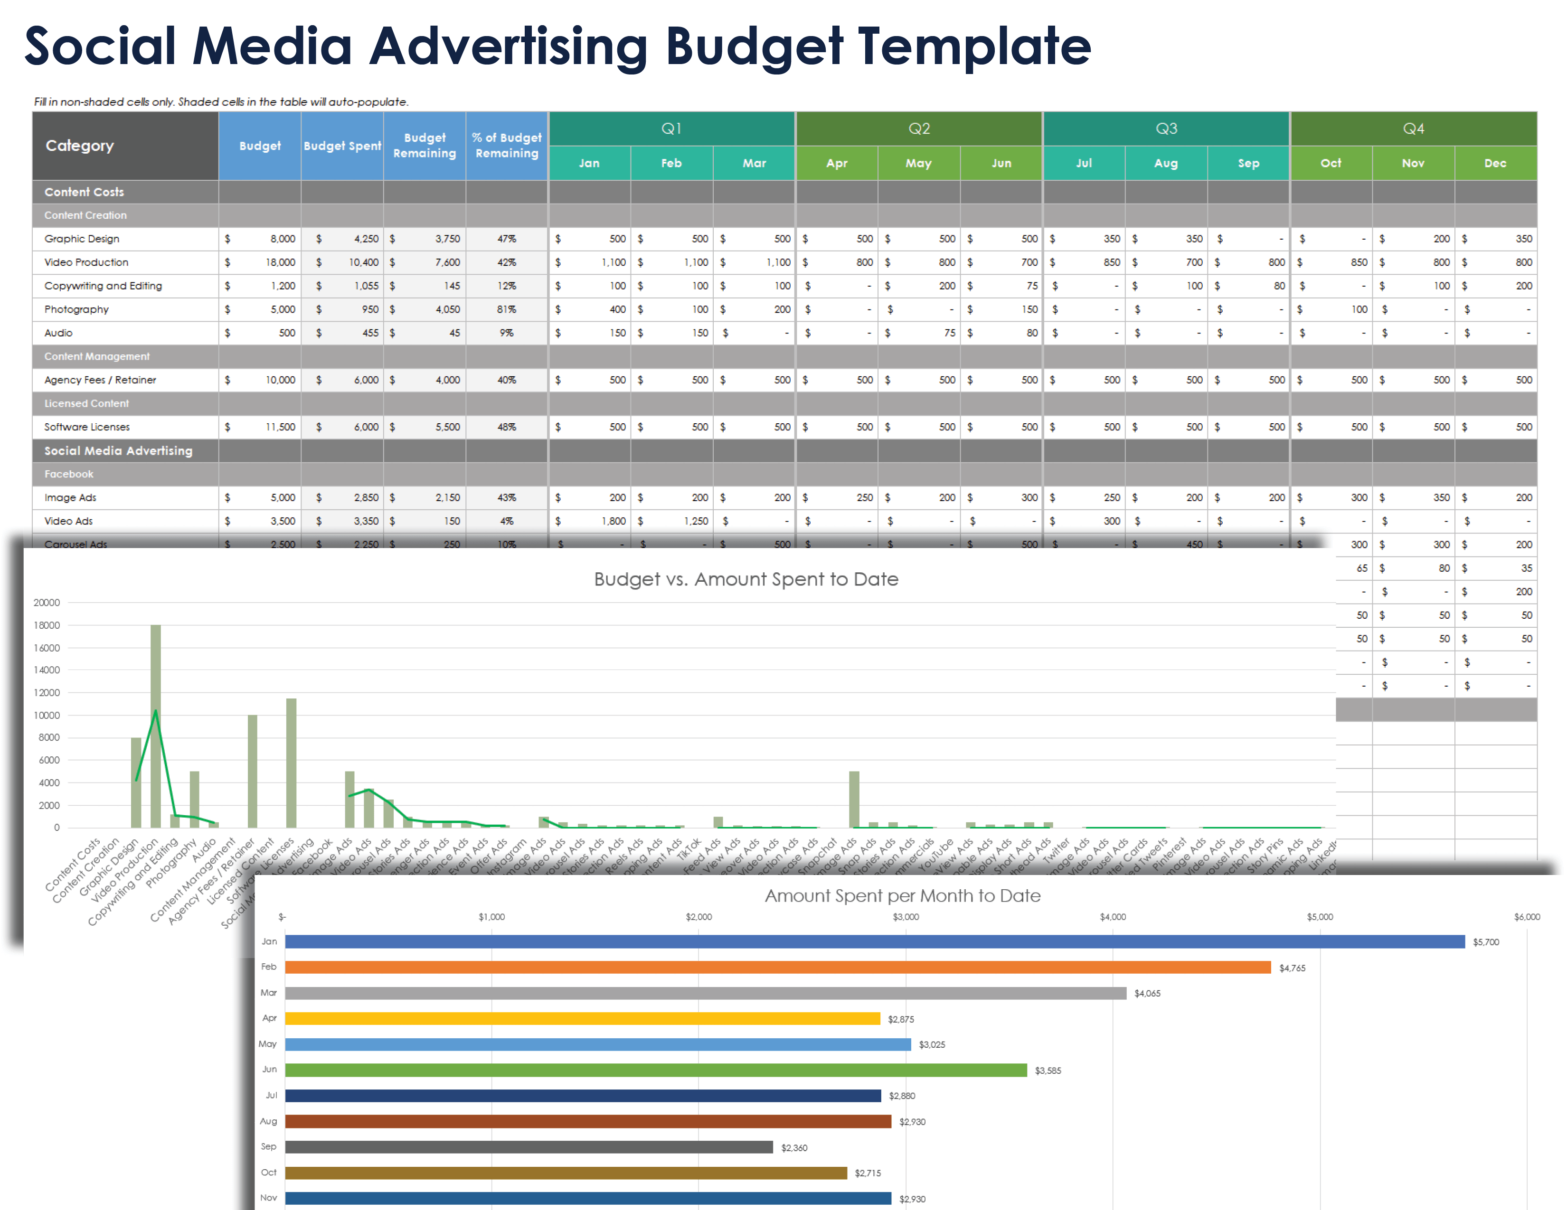Click the Jun green bar in monthly chart
Image resolution: width=1567 pixels, height=1210 pixels.
coord(656,1070)
